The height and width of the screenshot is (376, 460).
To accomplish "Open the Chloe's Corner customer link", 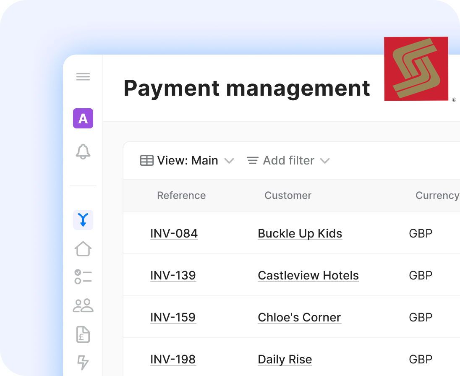I will pos(299,317).
